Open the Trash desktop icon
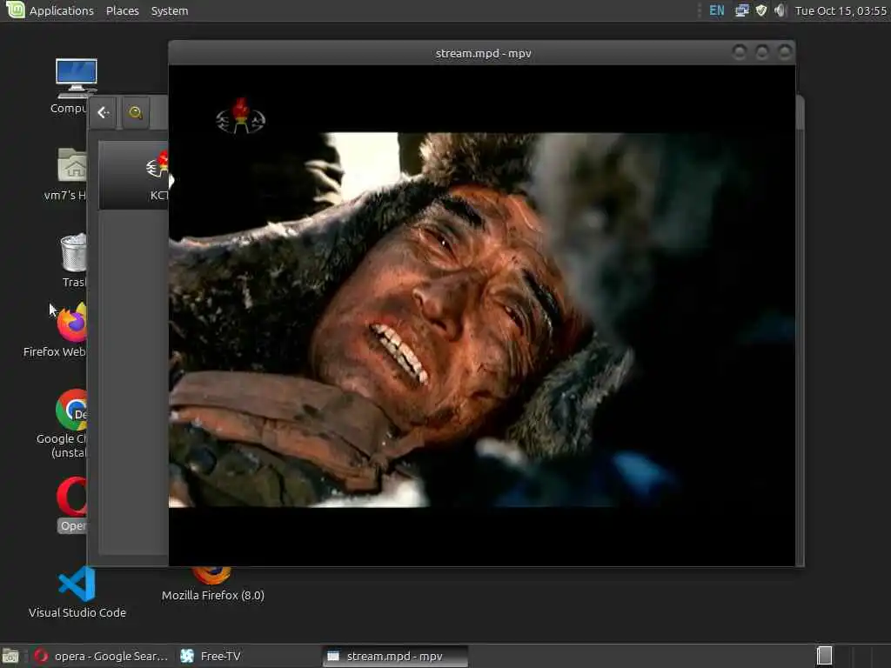891x668 pixels. coord(74,260)
